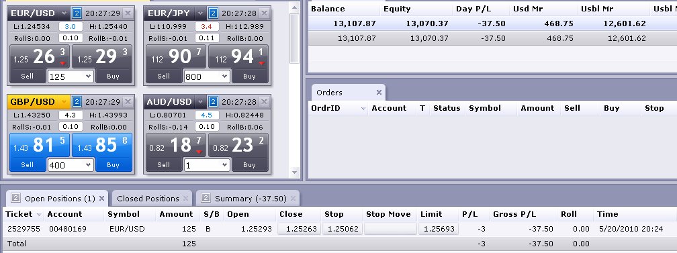Open the GBP/USD symbol dropdown arrow
The image size is (677, 253).
[64, 102]
